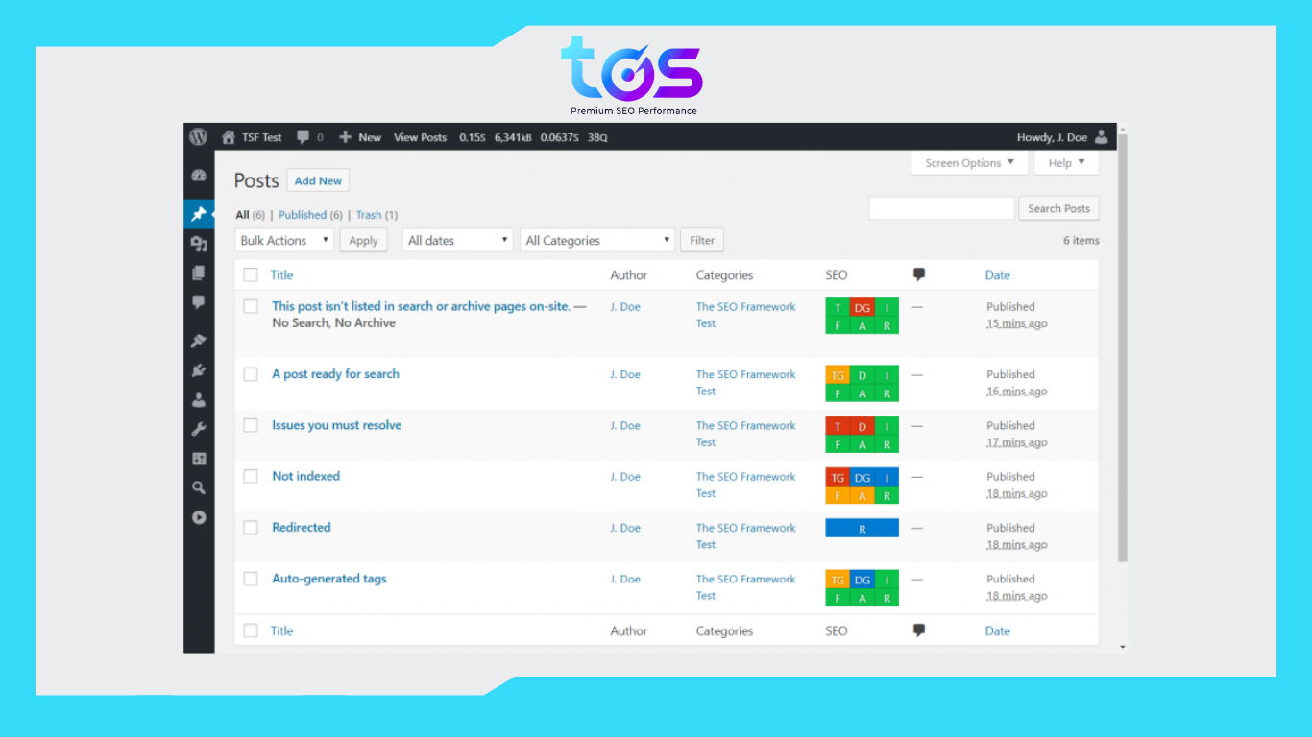Viewport: 1312px width, 737px height.
Task: Tick the checkbox for 'Not indexed' post
Action: click(251, 476)
